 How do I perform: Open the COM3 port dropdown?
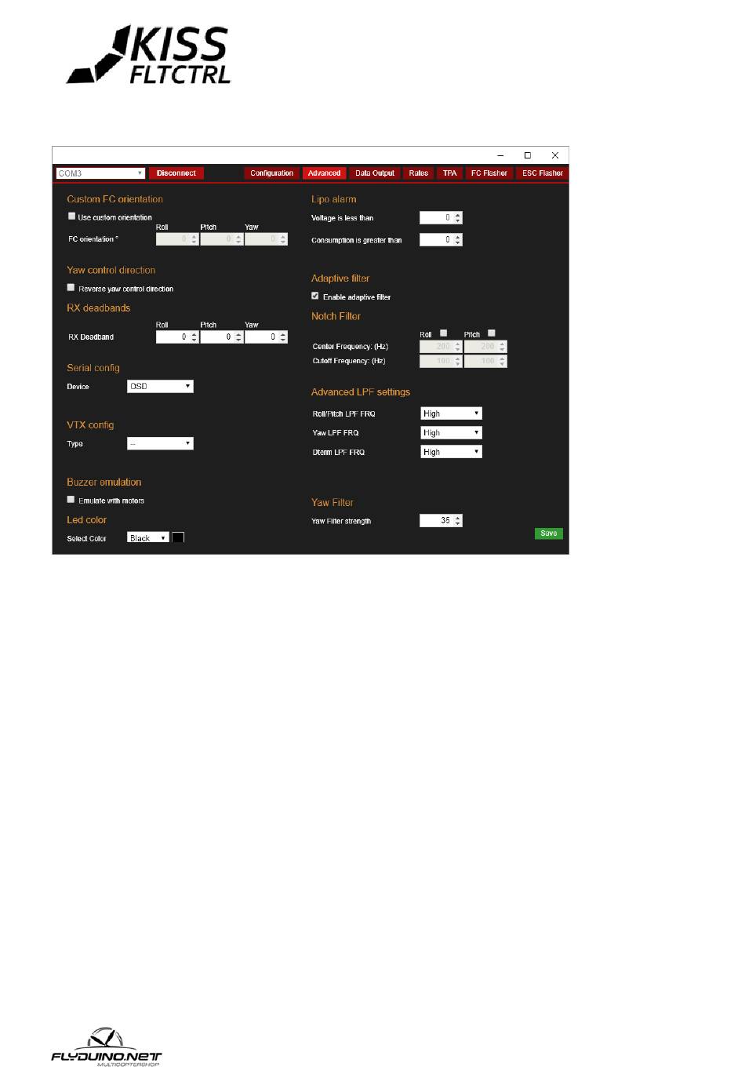coord(100,173)
